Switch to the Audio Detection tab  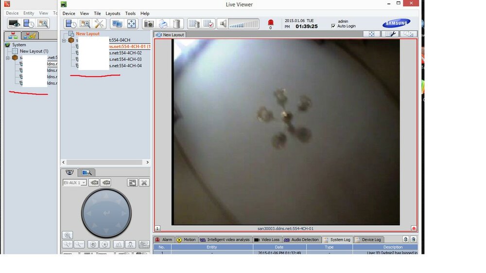tap(301, 239)
